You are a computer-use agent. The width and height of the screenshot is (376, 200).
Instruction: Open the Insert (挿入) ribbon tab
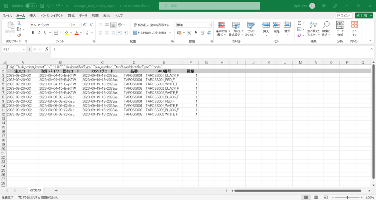(33, 15)
